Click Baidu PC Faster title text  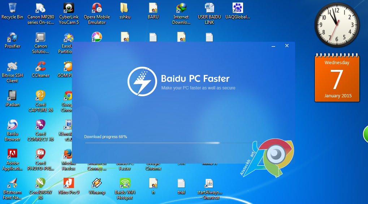pos(195,79)
